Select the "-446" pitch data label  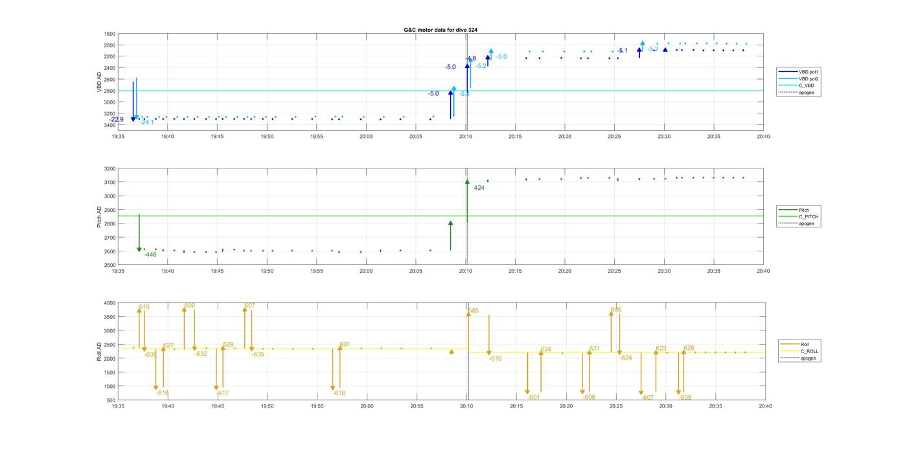(150, 255)
